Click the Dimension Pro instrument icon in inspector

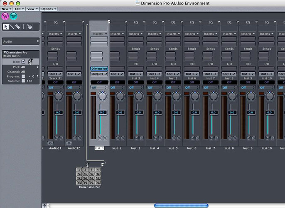30,62
